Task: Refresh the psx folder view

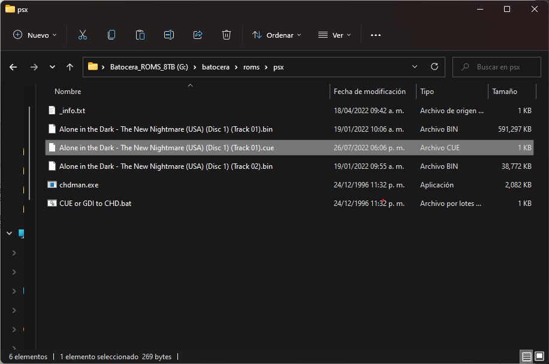Action: 435,67
